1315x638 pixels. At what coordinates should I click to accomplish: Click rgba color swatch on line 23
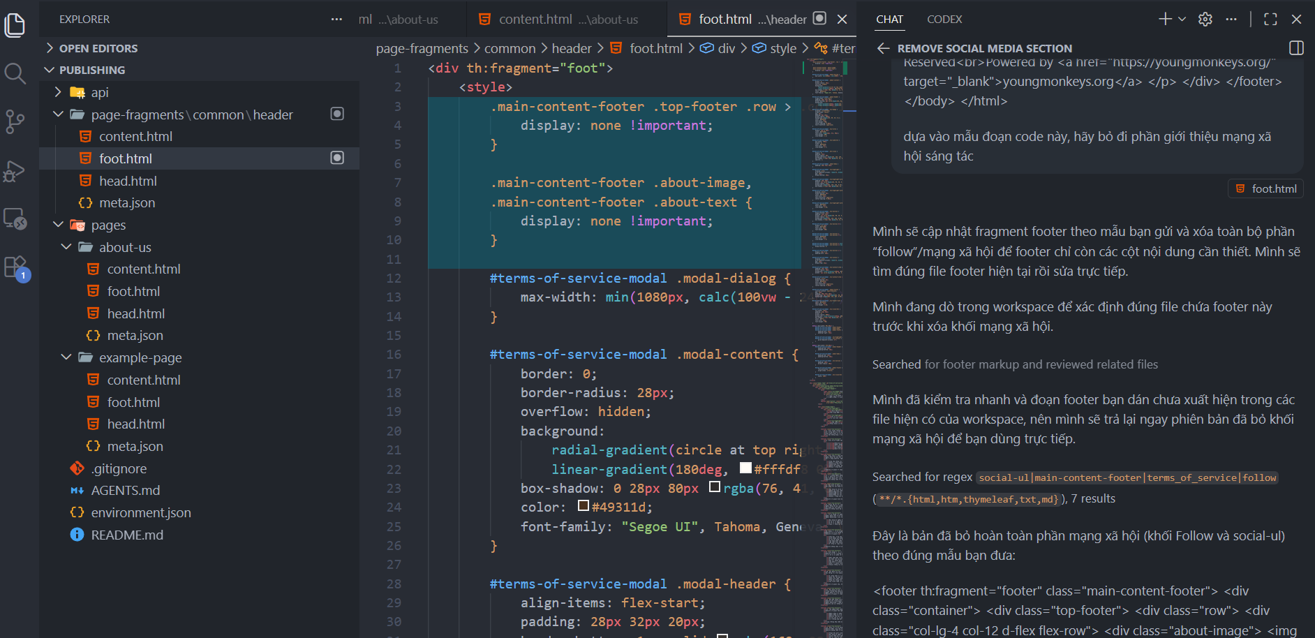(x=715, y=487)
